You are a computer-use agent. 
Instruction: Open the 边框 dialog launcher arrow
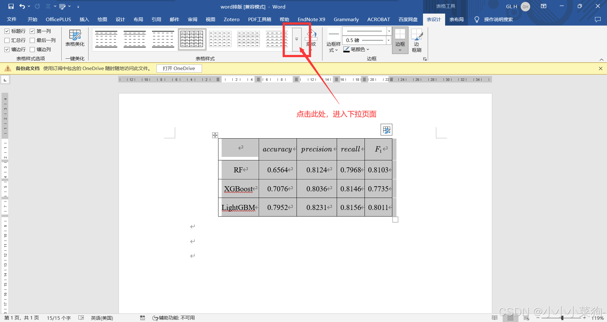click(x=425, y=59)
